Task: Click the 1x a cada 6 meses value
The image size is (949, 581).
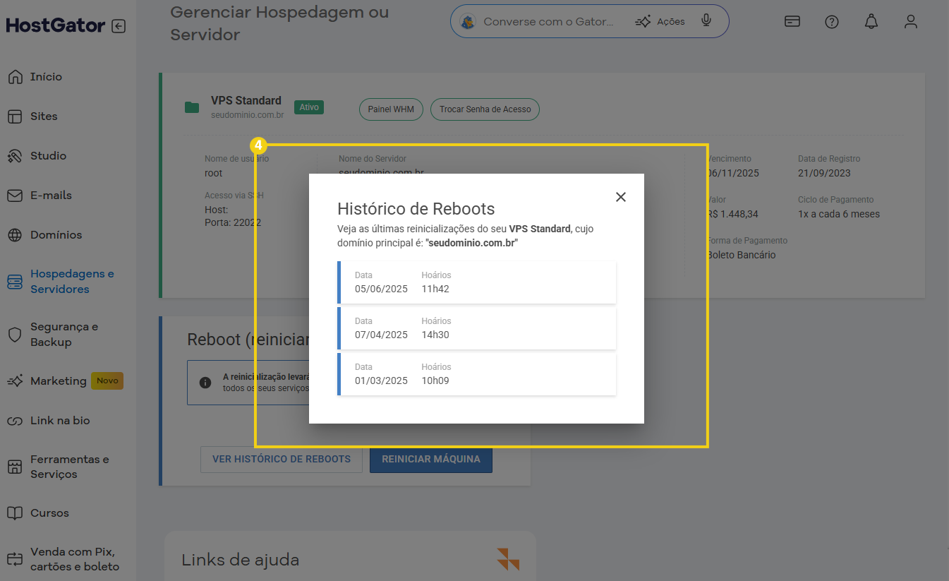Action: point(839,214)
